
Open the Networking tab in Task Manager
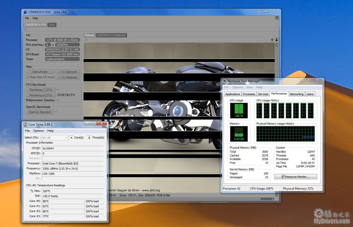click(297, 94)
